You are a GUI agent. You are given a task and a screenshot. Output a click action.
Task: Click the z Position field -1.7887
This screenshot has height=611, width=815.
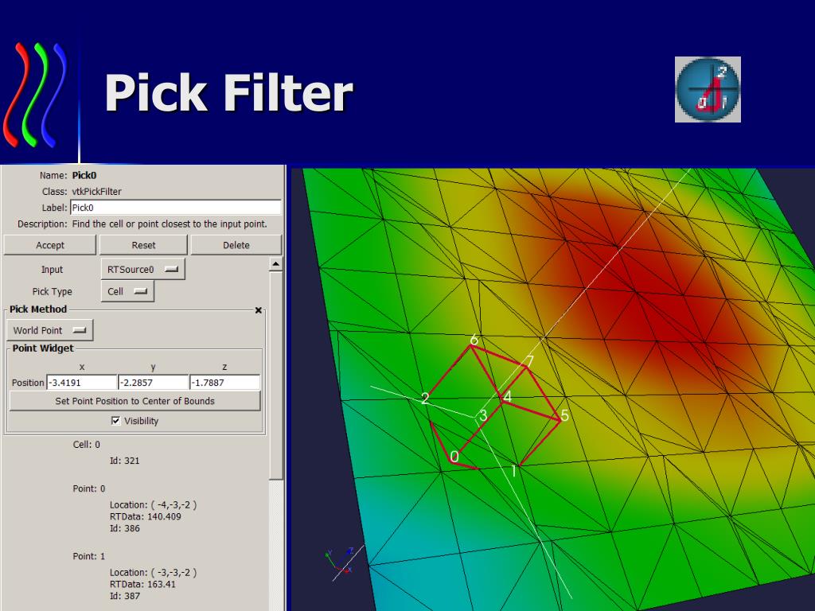click(224, 383)
